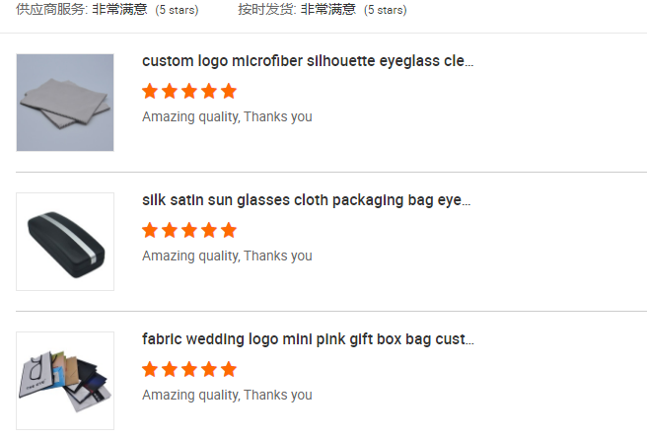Click the black glasses case thumbnail

pyautogui.click(x=65, y=242)
